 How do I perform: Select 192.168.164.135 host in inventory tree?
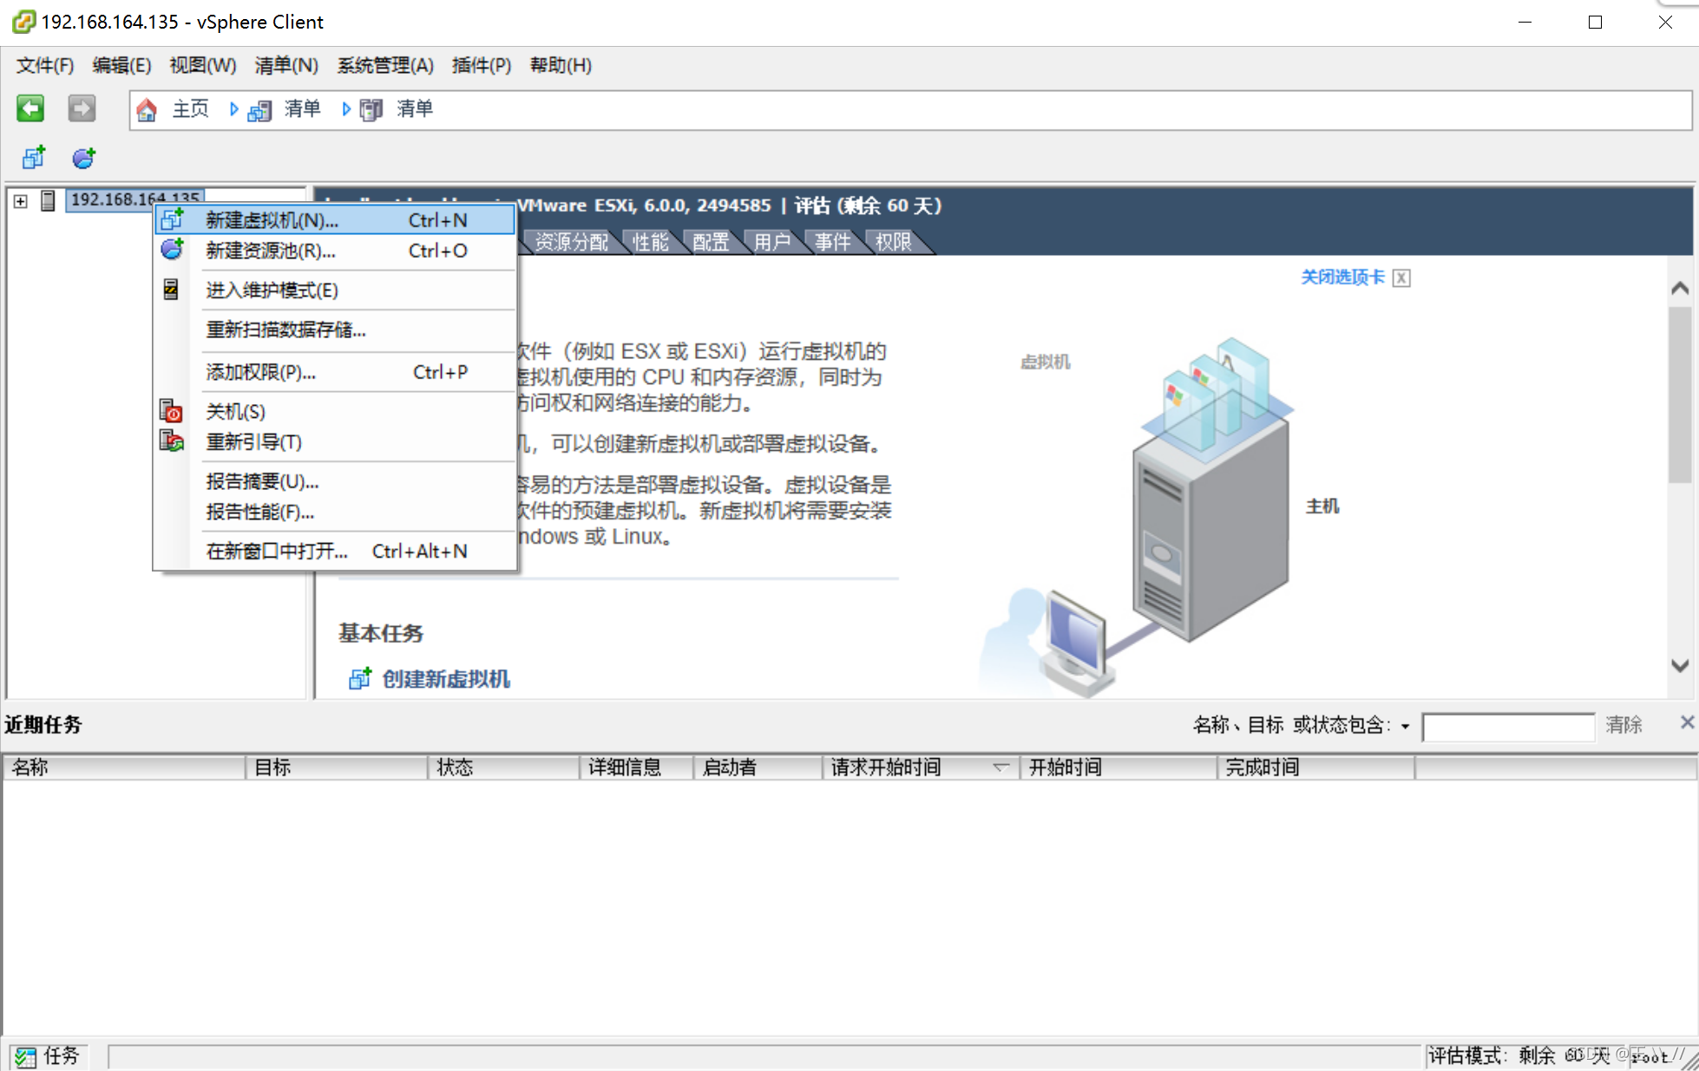coord(134,199)
